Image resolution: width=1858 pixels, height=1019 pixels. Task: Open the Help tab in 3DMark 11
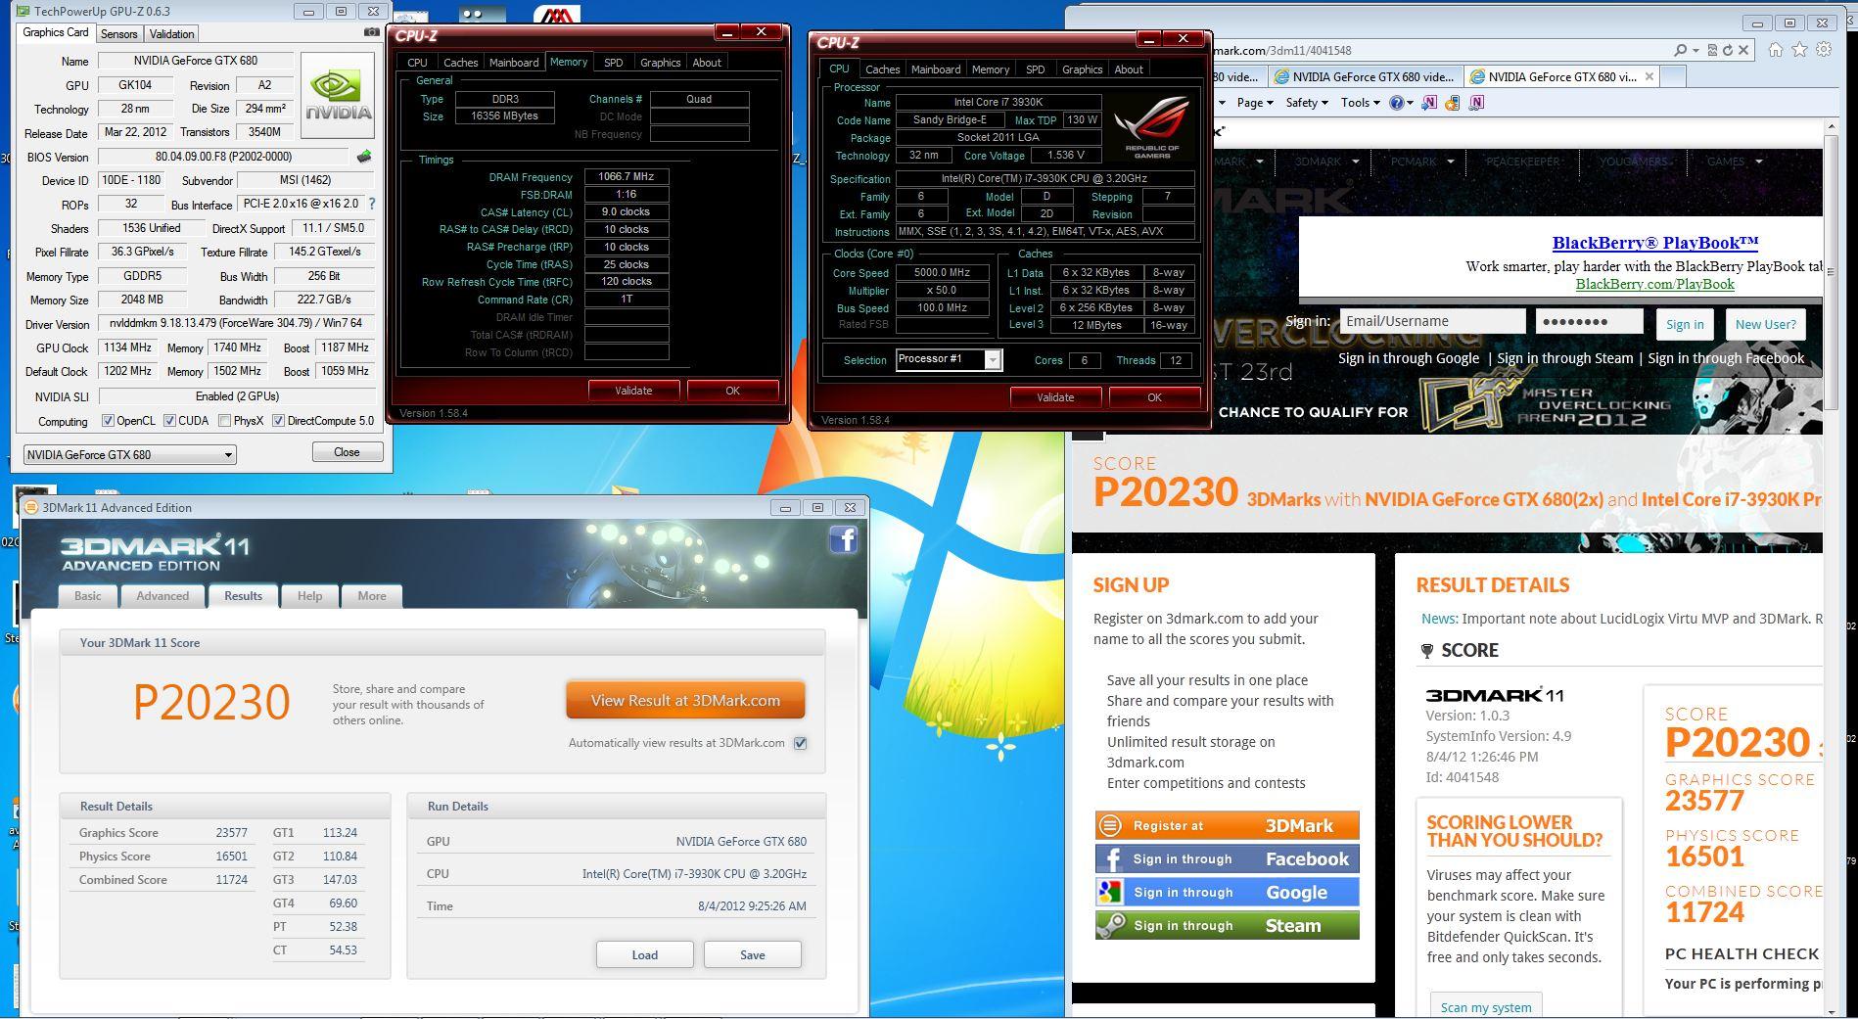[309, 596]
